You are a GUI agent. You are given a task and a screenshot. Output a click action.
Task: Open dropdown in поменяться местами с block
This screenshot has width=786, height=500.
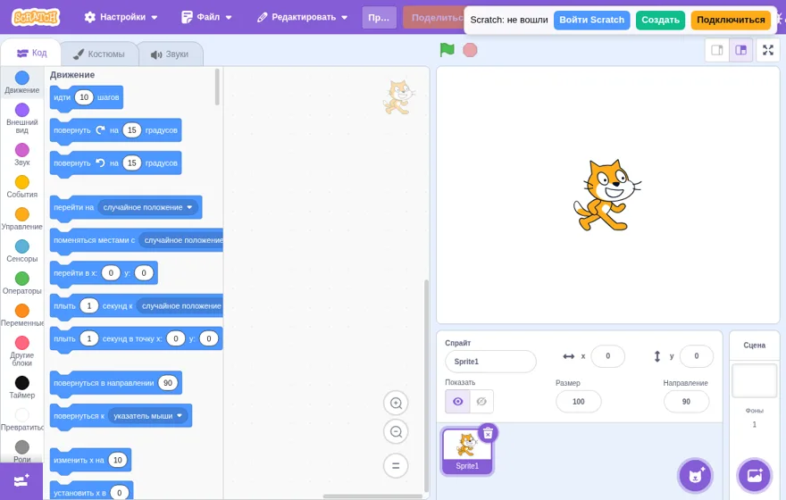coord(180,240)
